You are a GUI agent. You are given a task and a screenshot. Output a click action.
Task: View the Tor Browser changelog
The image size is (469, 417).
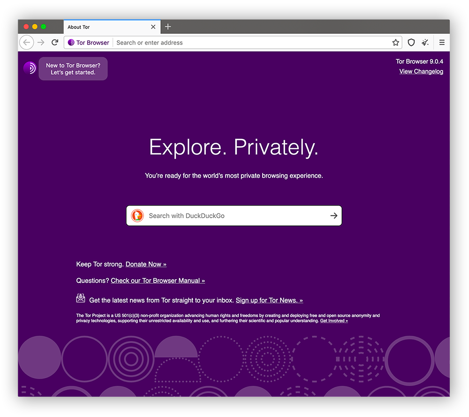coord(421,71)
